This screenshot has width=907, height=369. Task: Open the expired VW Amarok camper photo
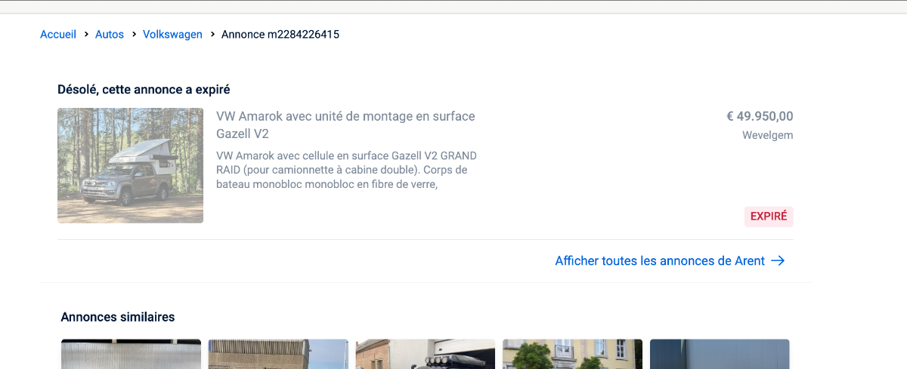[130, 165]
